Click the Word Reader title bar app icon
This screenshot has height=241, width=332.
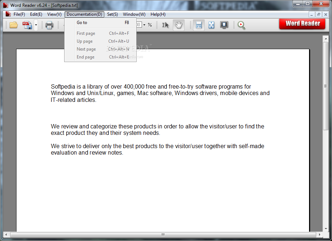(x=6, y=5)
